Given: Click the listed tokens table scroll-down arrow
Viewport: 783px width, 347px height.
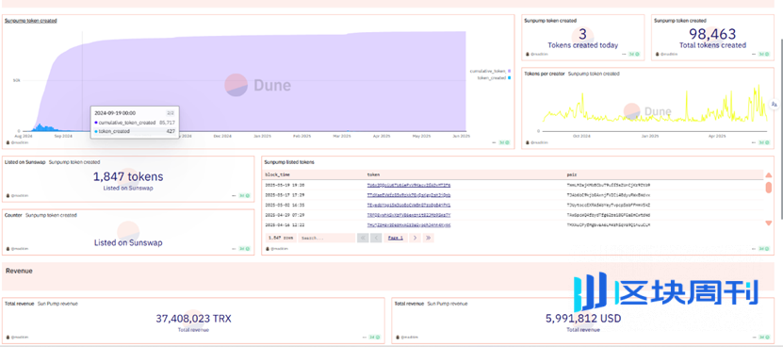Looking at the screenshot, I should point(769,223).
